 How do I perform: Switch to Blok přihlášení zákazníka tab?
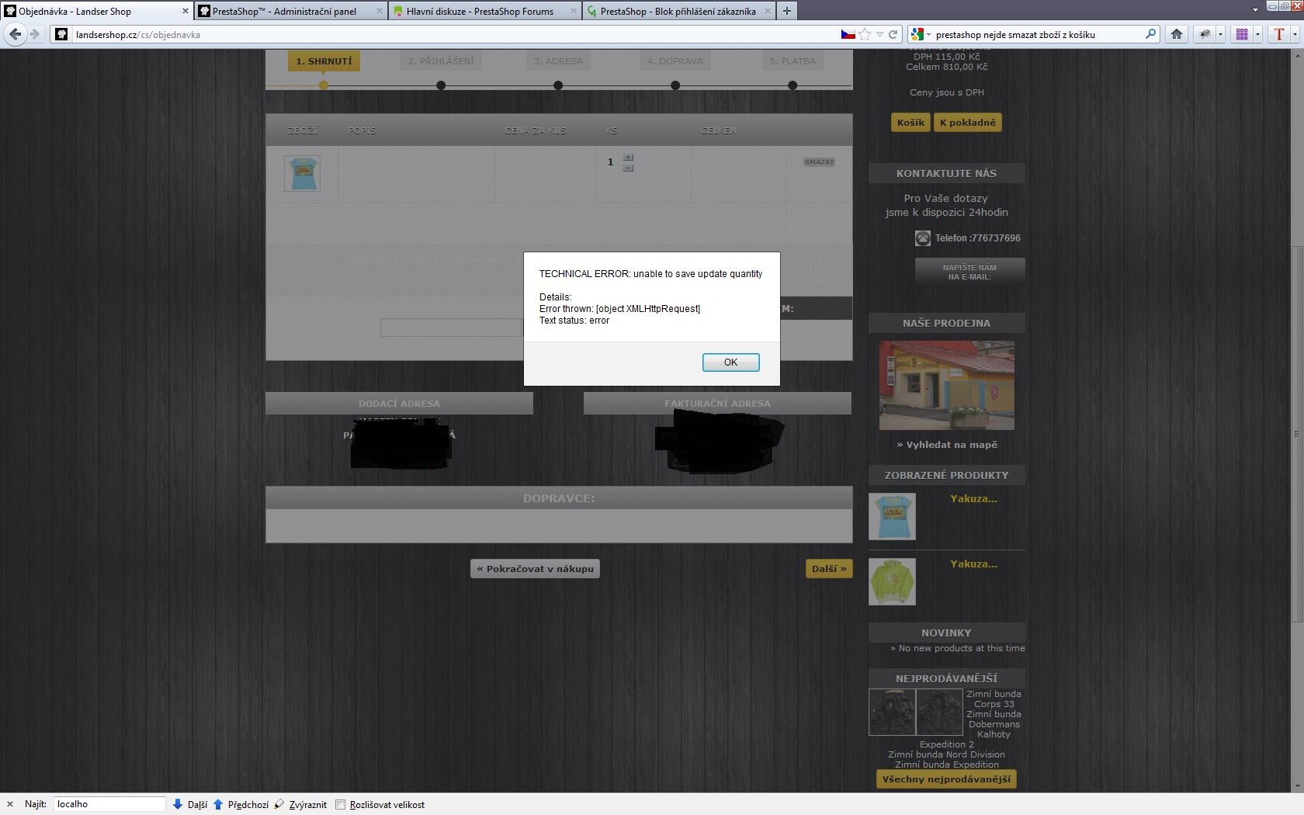coord(678,11)
